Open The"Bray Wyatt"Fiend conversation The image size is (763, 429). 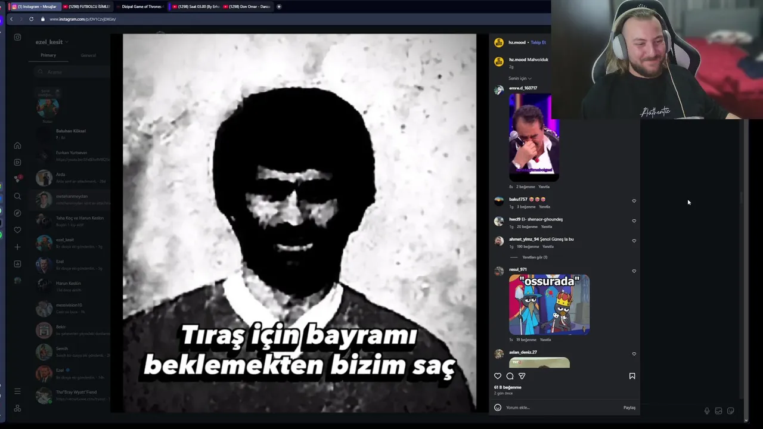click(x=72, y=395)
